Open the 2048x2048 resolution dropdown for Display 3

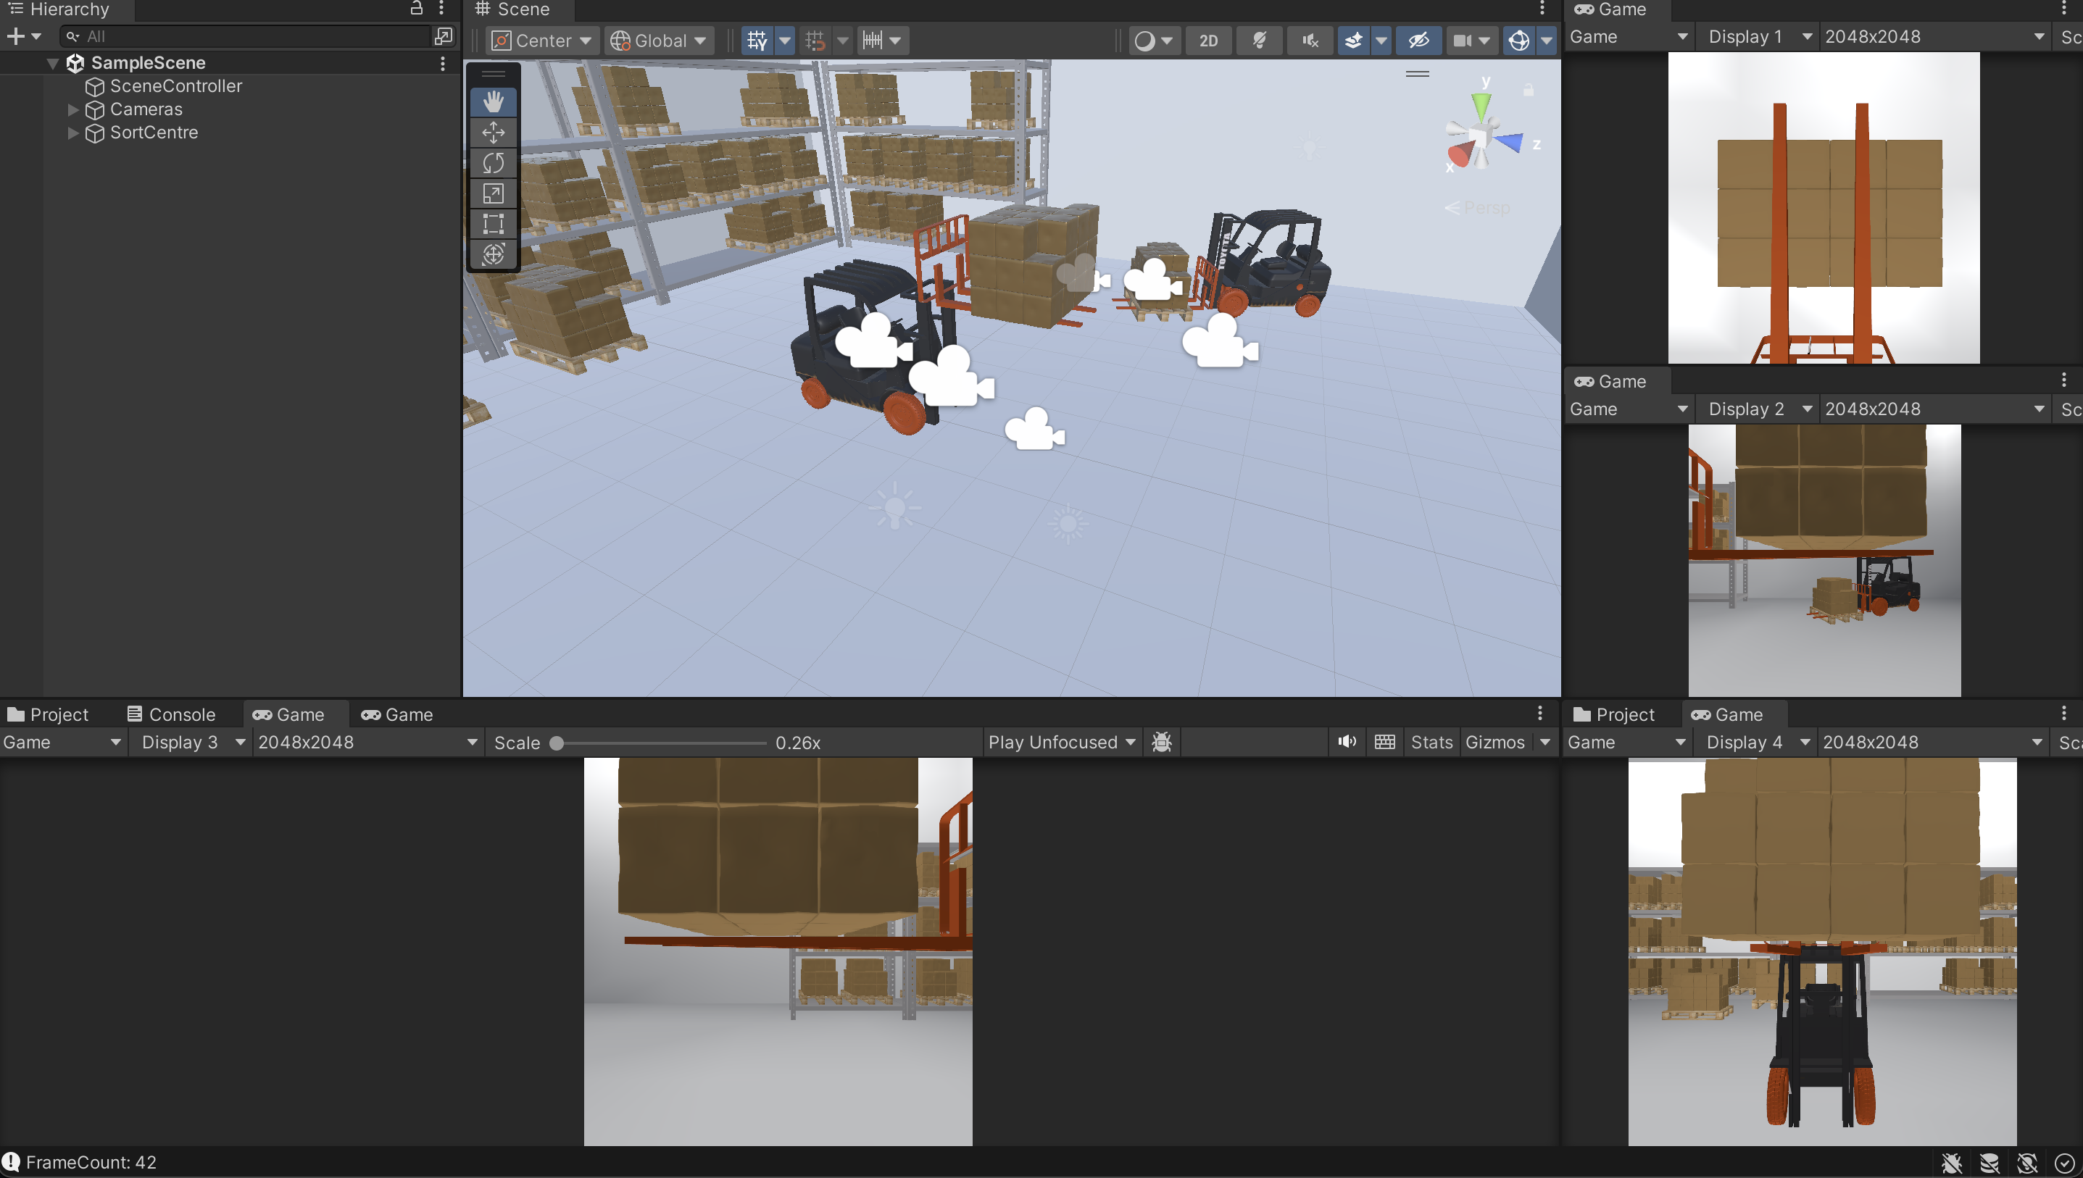pyautogui.click(x=367, y=743)
